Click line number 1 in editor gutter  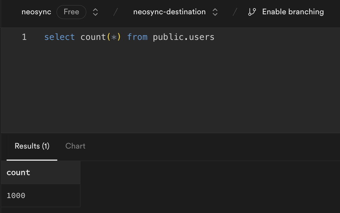24,37
